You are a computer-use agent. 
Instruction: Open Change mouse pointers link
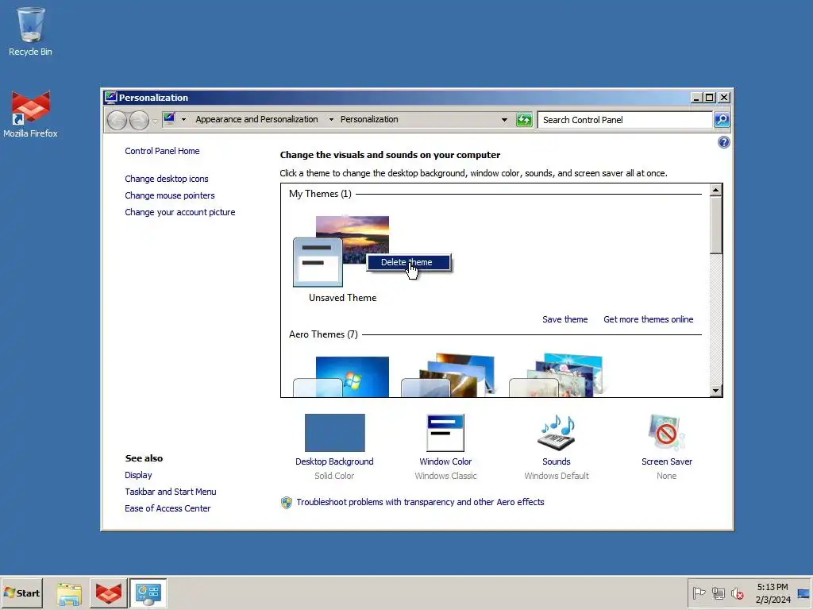tap(170, 195)
